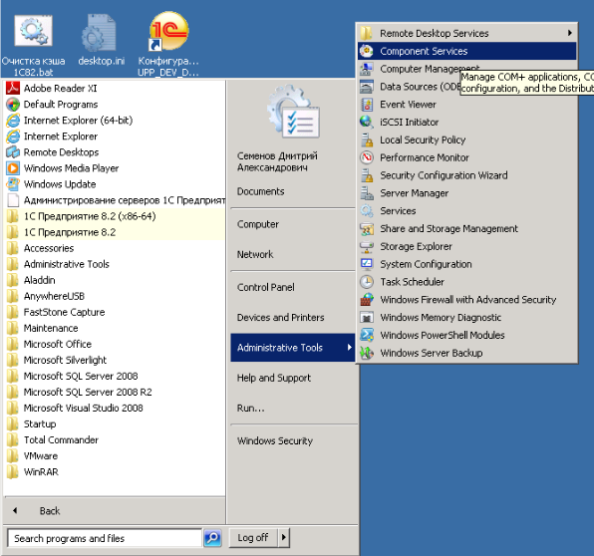Image resolution: width=594 pixels, height=556 pixels.
Task: Click the Default Programs icon
Action: [13, 105]
